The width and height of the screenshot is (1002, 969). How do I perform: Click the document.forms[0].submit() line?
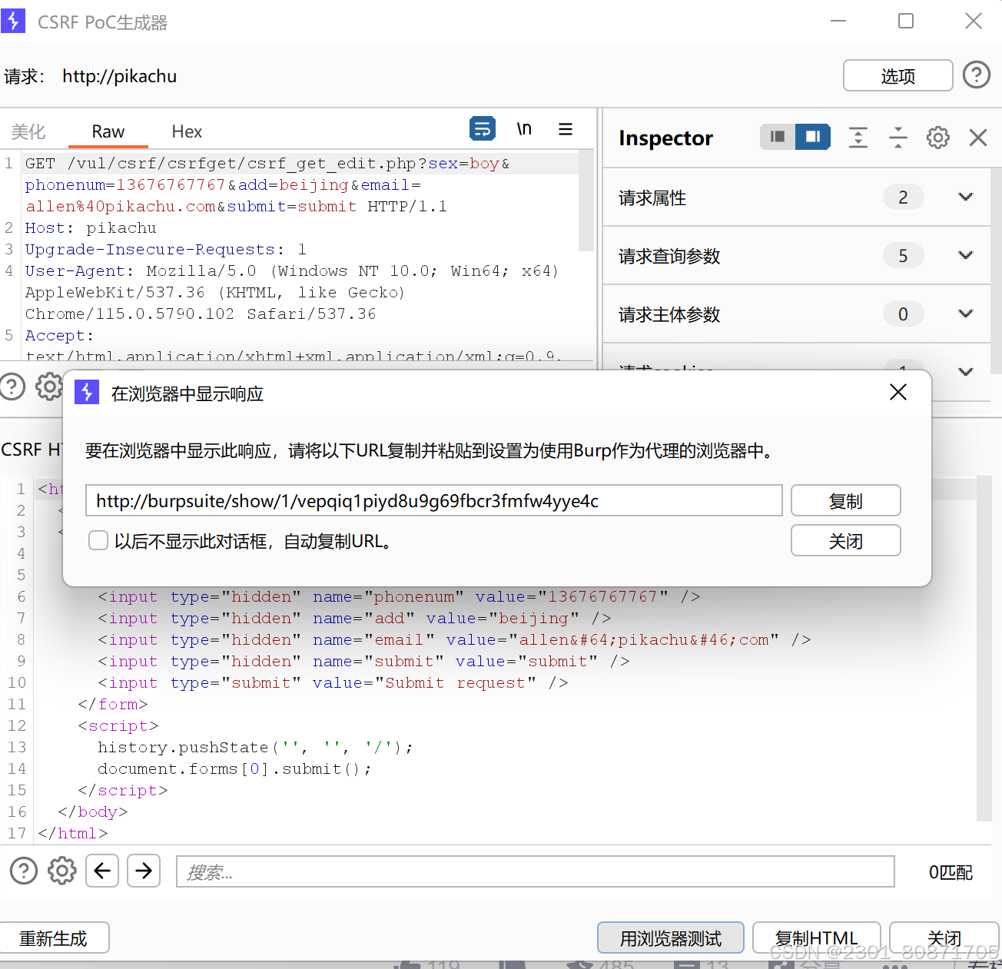[x=234, y=769]
